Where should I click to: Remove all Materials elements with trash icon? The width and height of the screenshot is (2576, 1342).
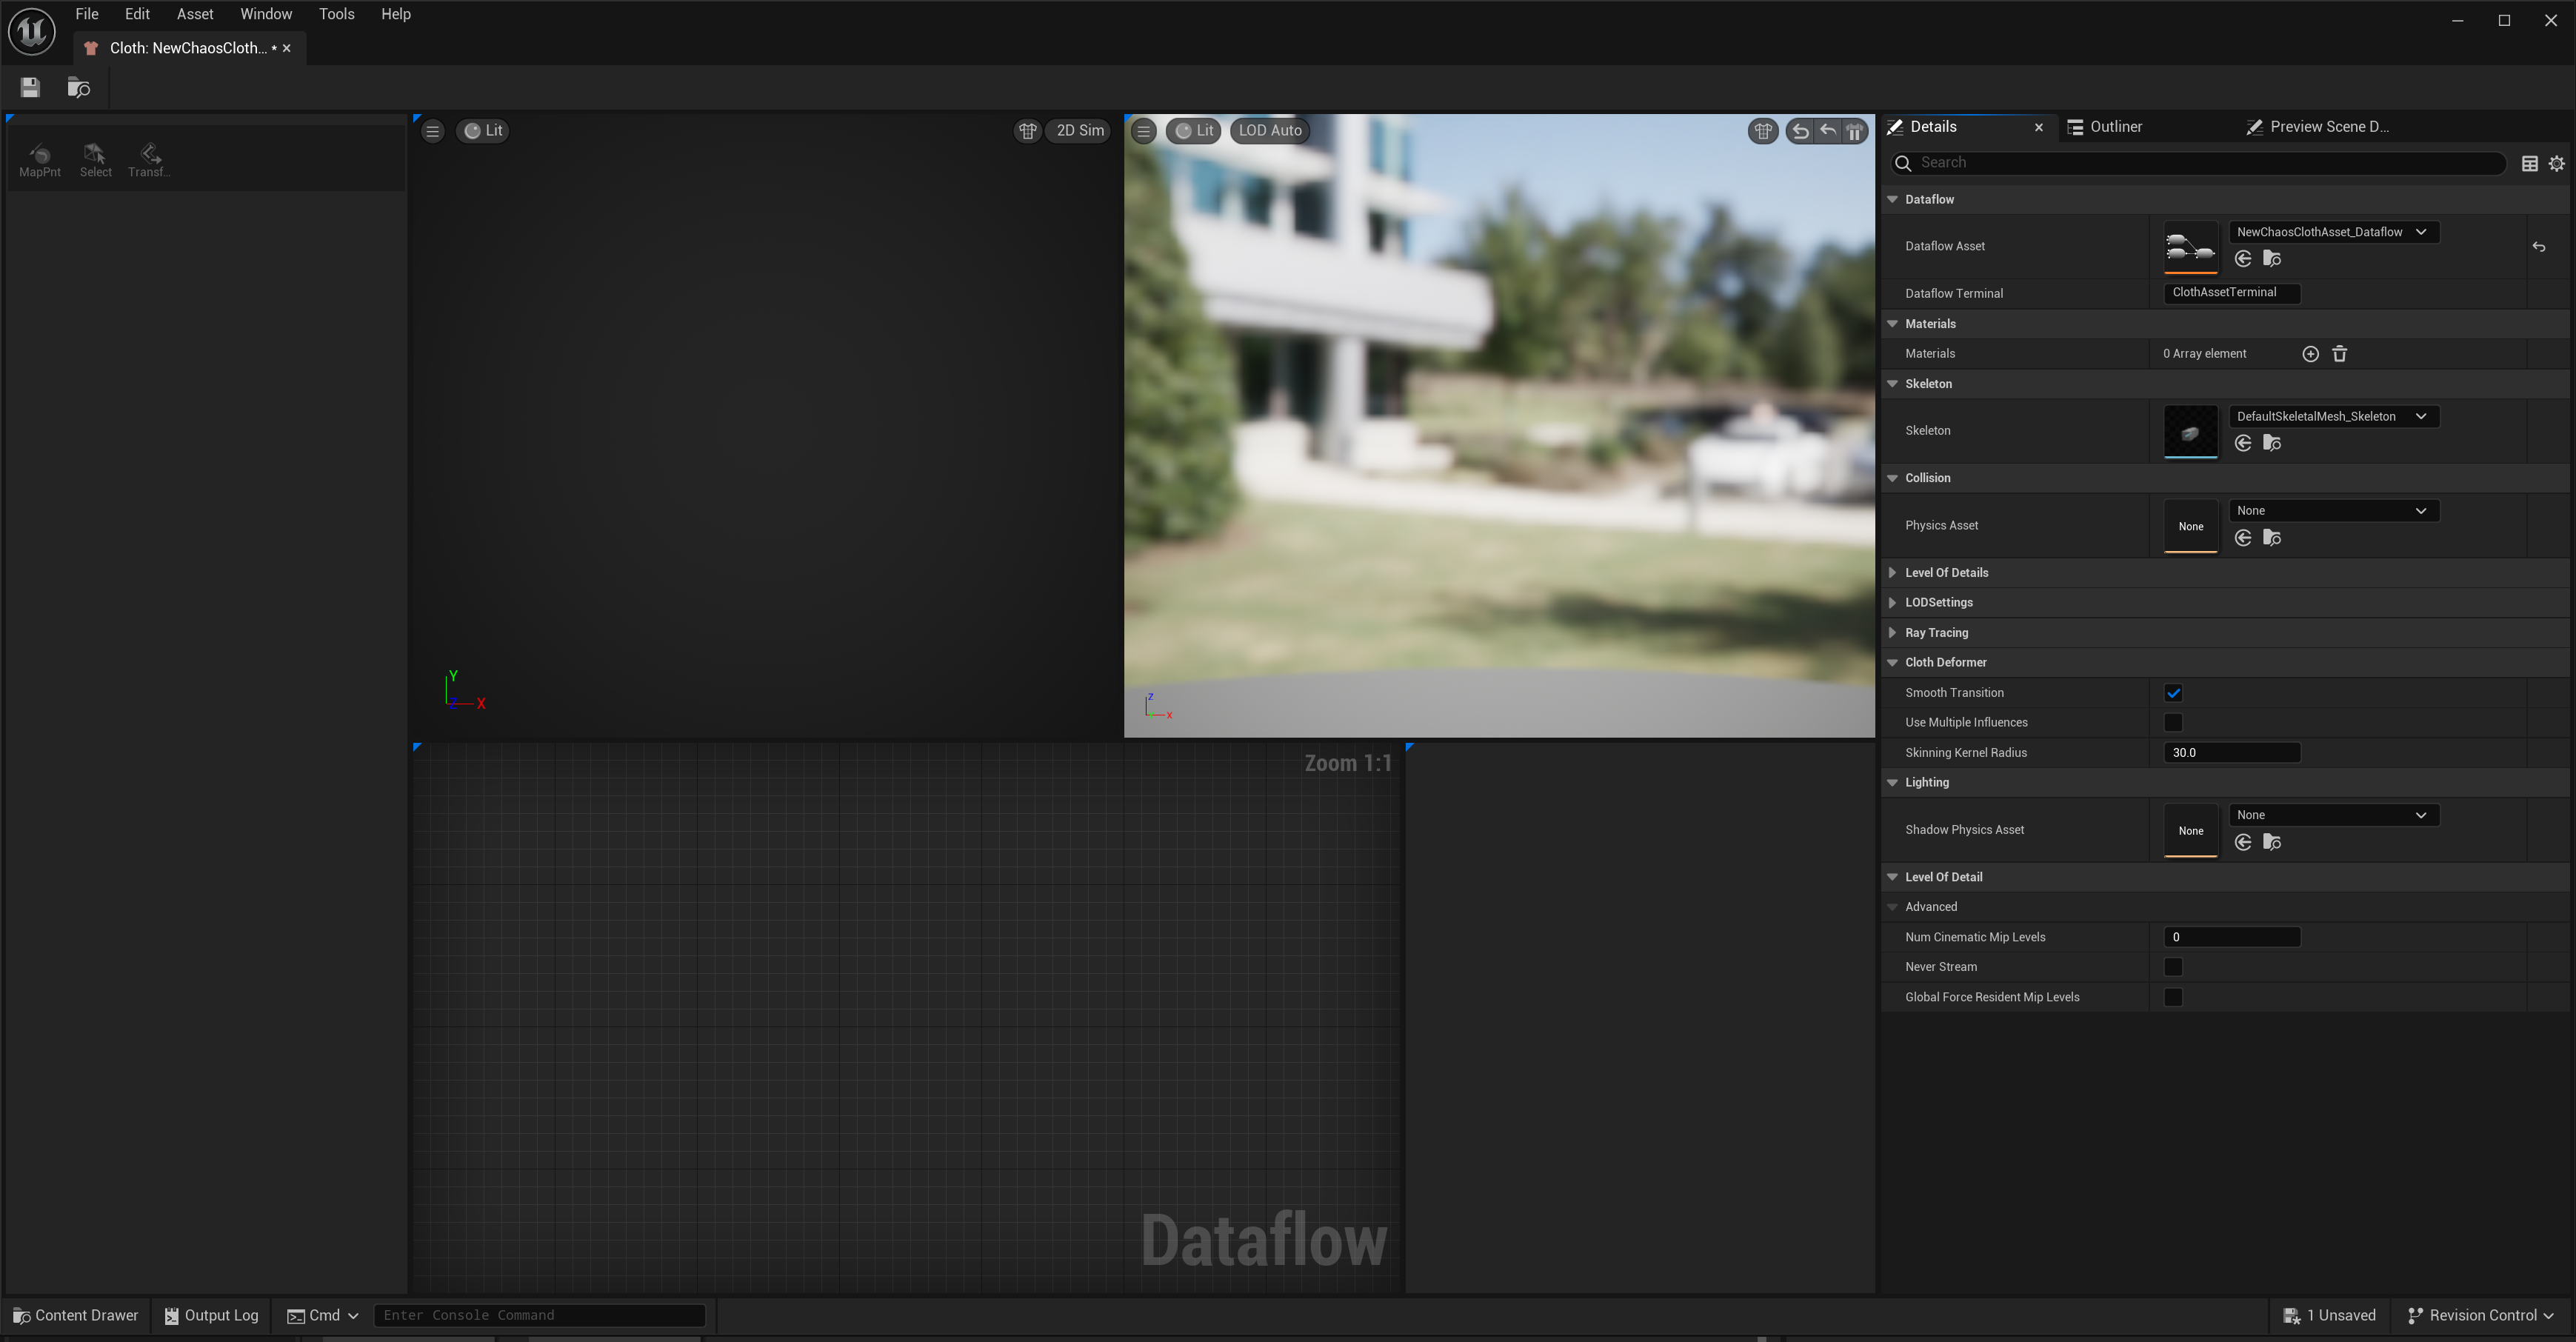pos(2339,354)
